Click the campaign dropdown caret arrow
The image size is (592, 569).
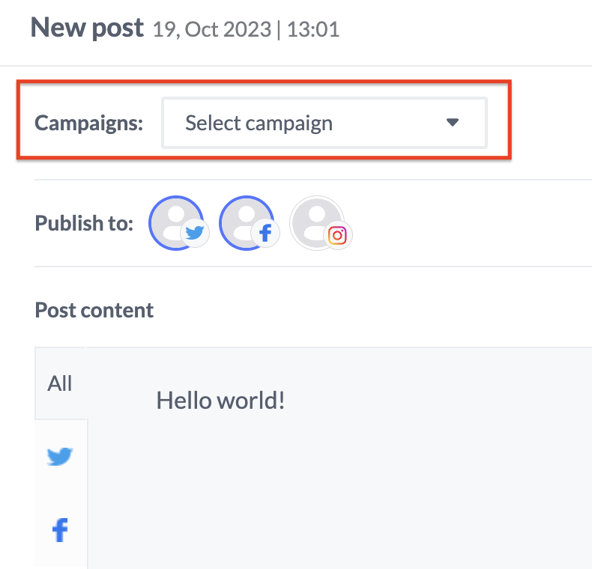pos(452,122)
